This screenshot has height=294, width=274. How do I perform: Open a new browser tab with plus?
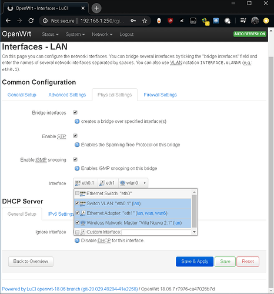click(x=96, y=8)
